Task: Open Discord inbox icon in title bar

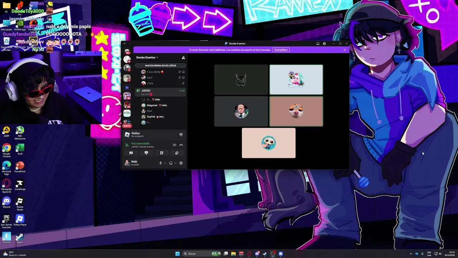Action: [x=318, y=44]
